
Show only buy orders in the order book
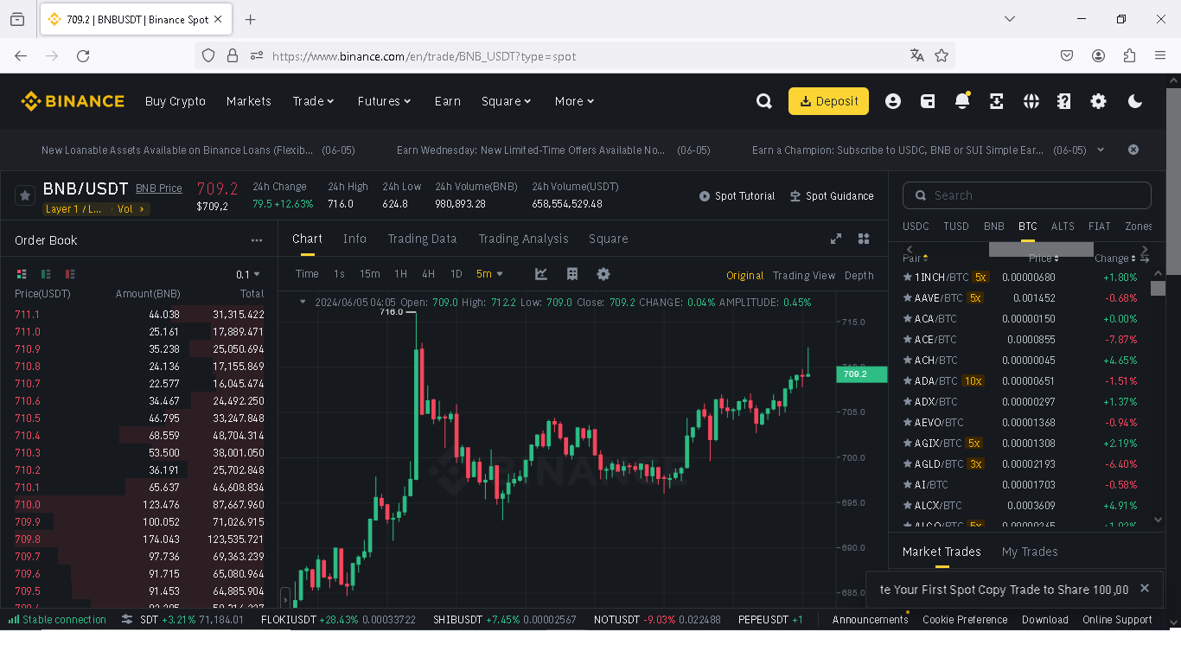pos(46,274)
